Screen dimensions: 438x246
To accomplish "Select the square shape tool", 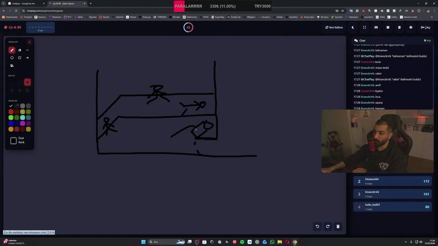I will [x=20, y=58].
